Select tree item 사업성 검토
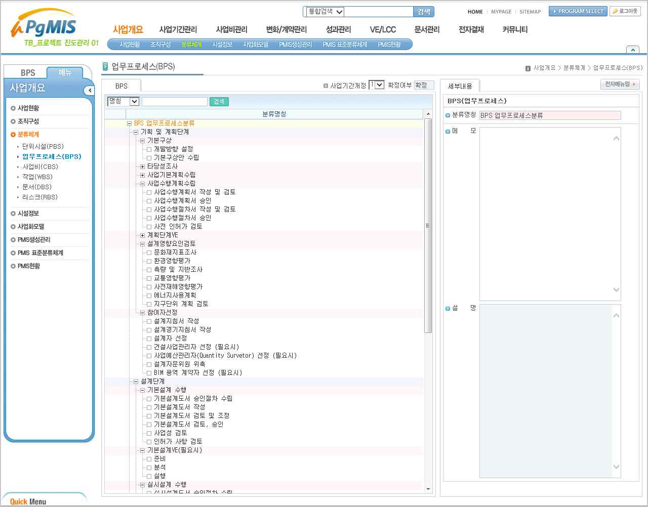Screen dimensions: 648x507 170,433
